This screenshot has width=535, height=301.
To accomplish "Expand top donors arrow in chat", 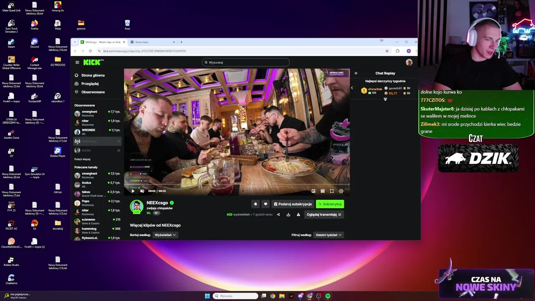I will pos(385,99).
